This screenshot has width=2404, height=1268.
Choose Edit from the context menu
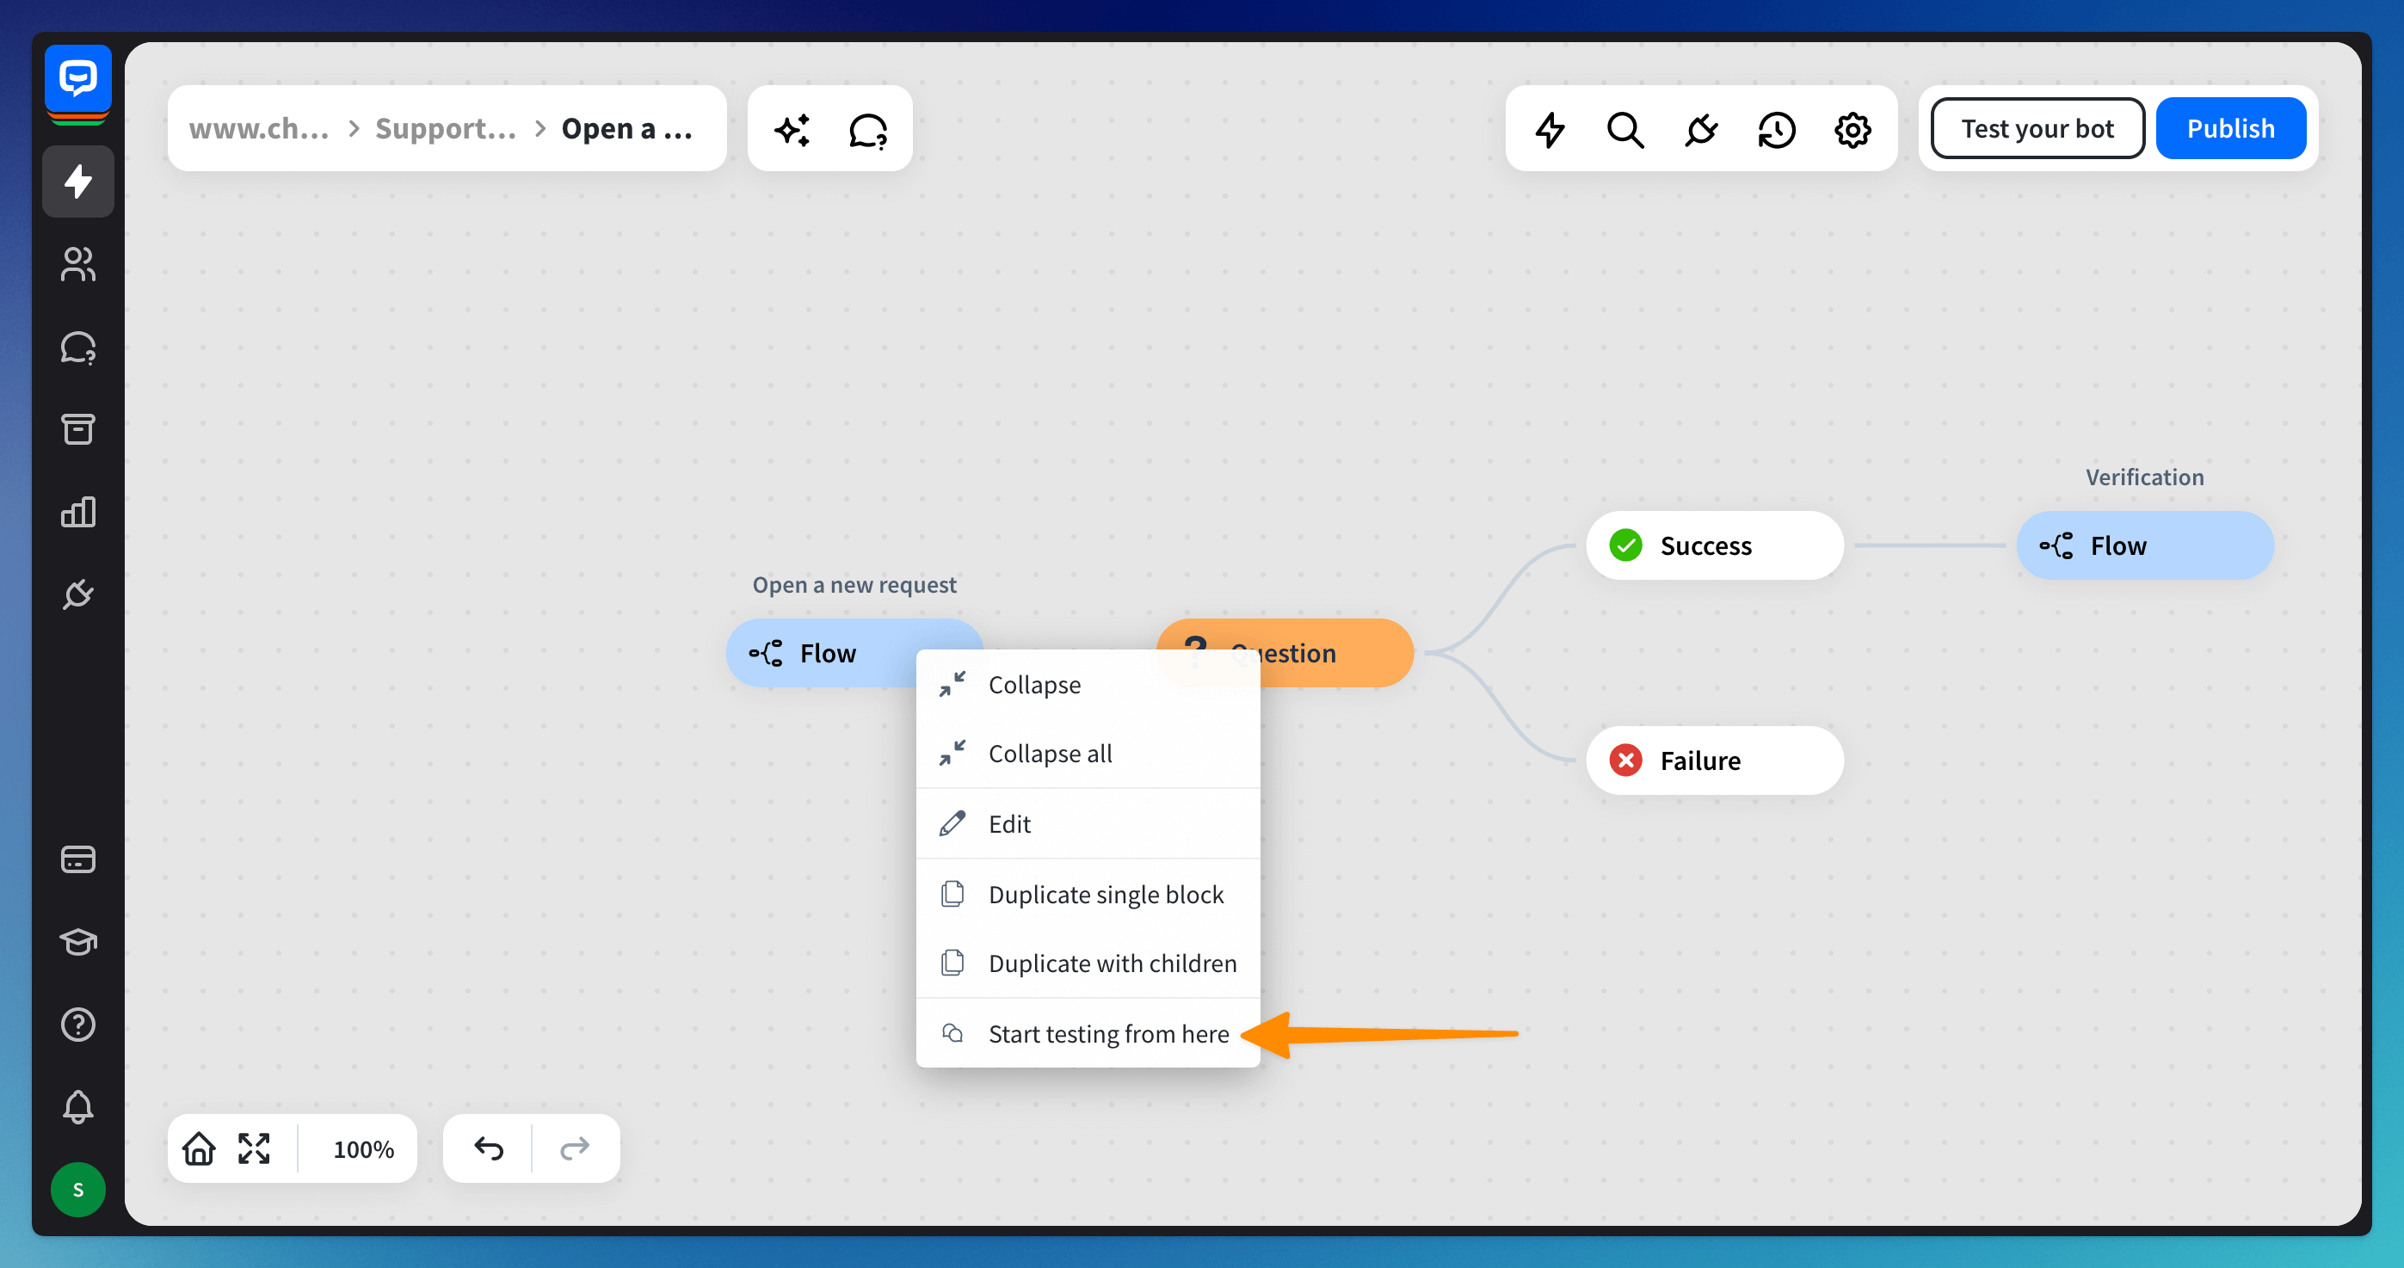pyautogui.click(x=1010, y=824)
